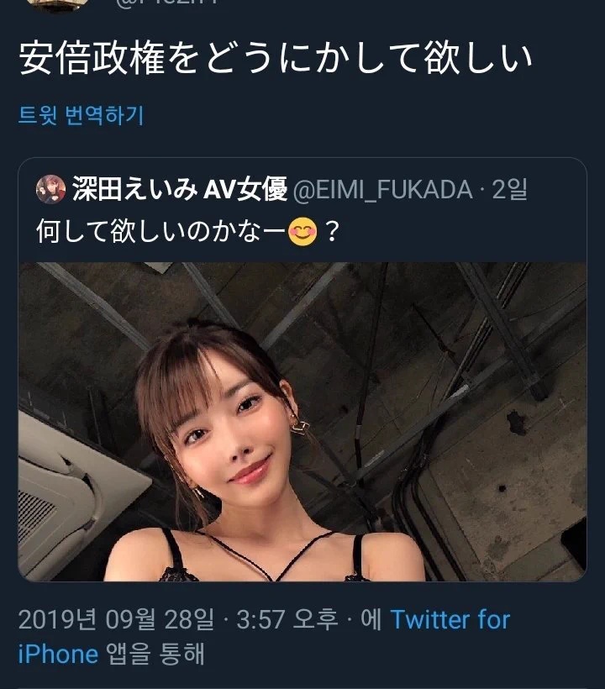605x689 pixels.
Task: Tap the 트윗 번역하기 translate link
Action: (82, 116)
